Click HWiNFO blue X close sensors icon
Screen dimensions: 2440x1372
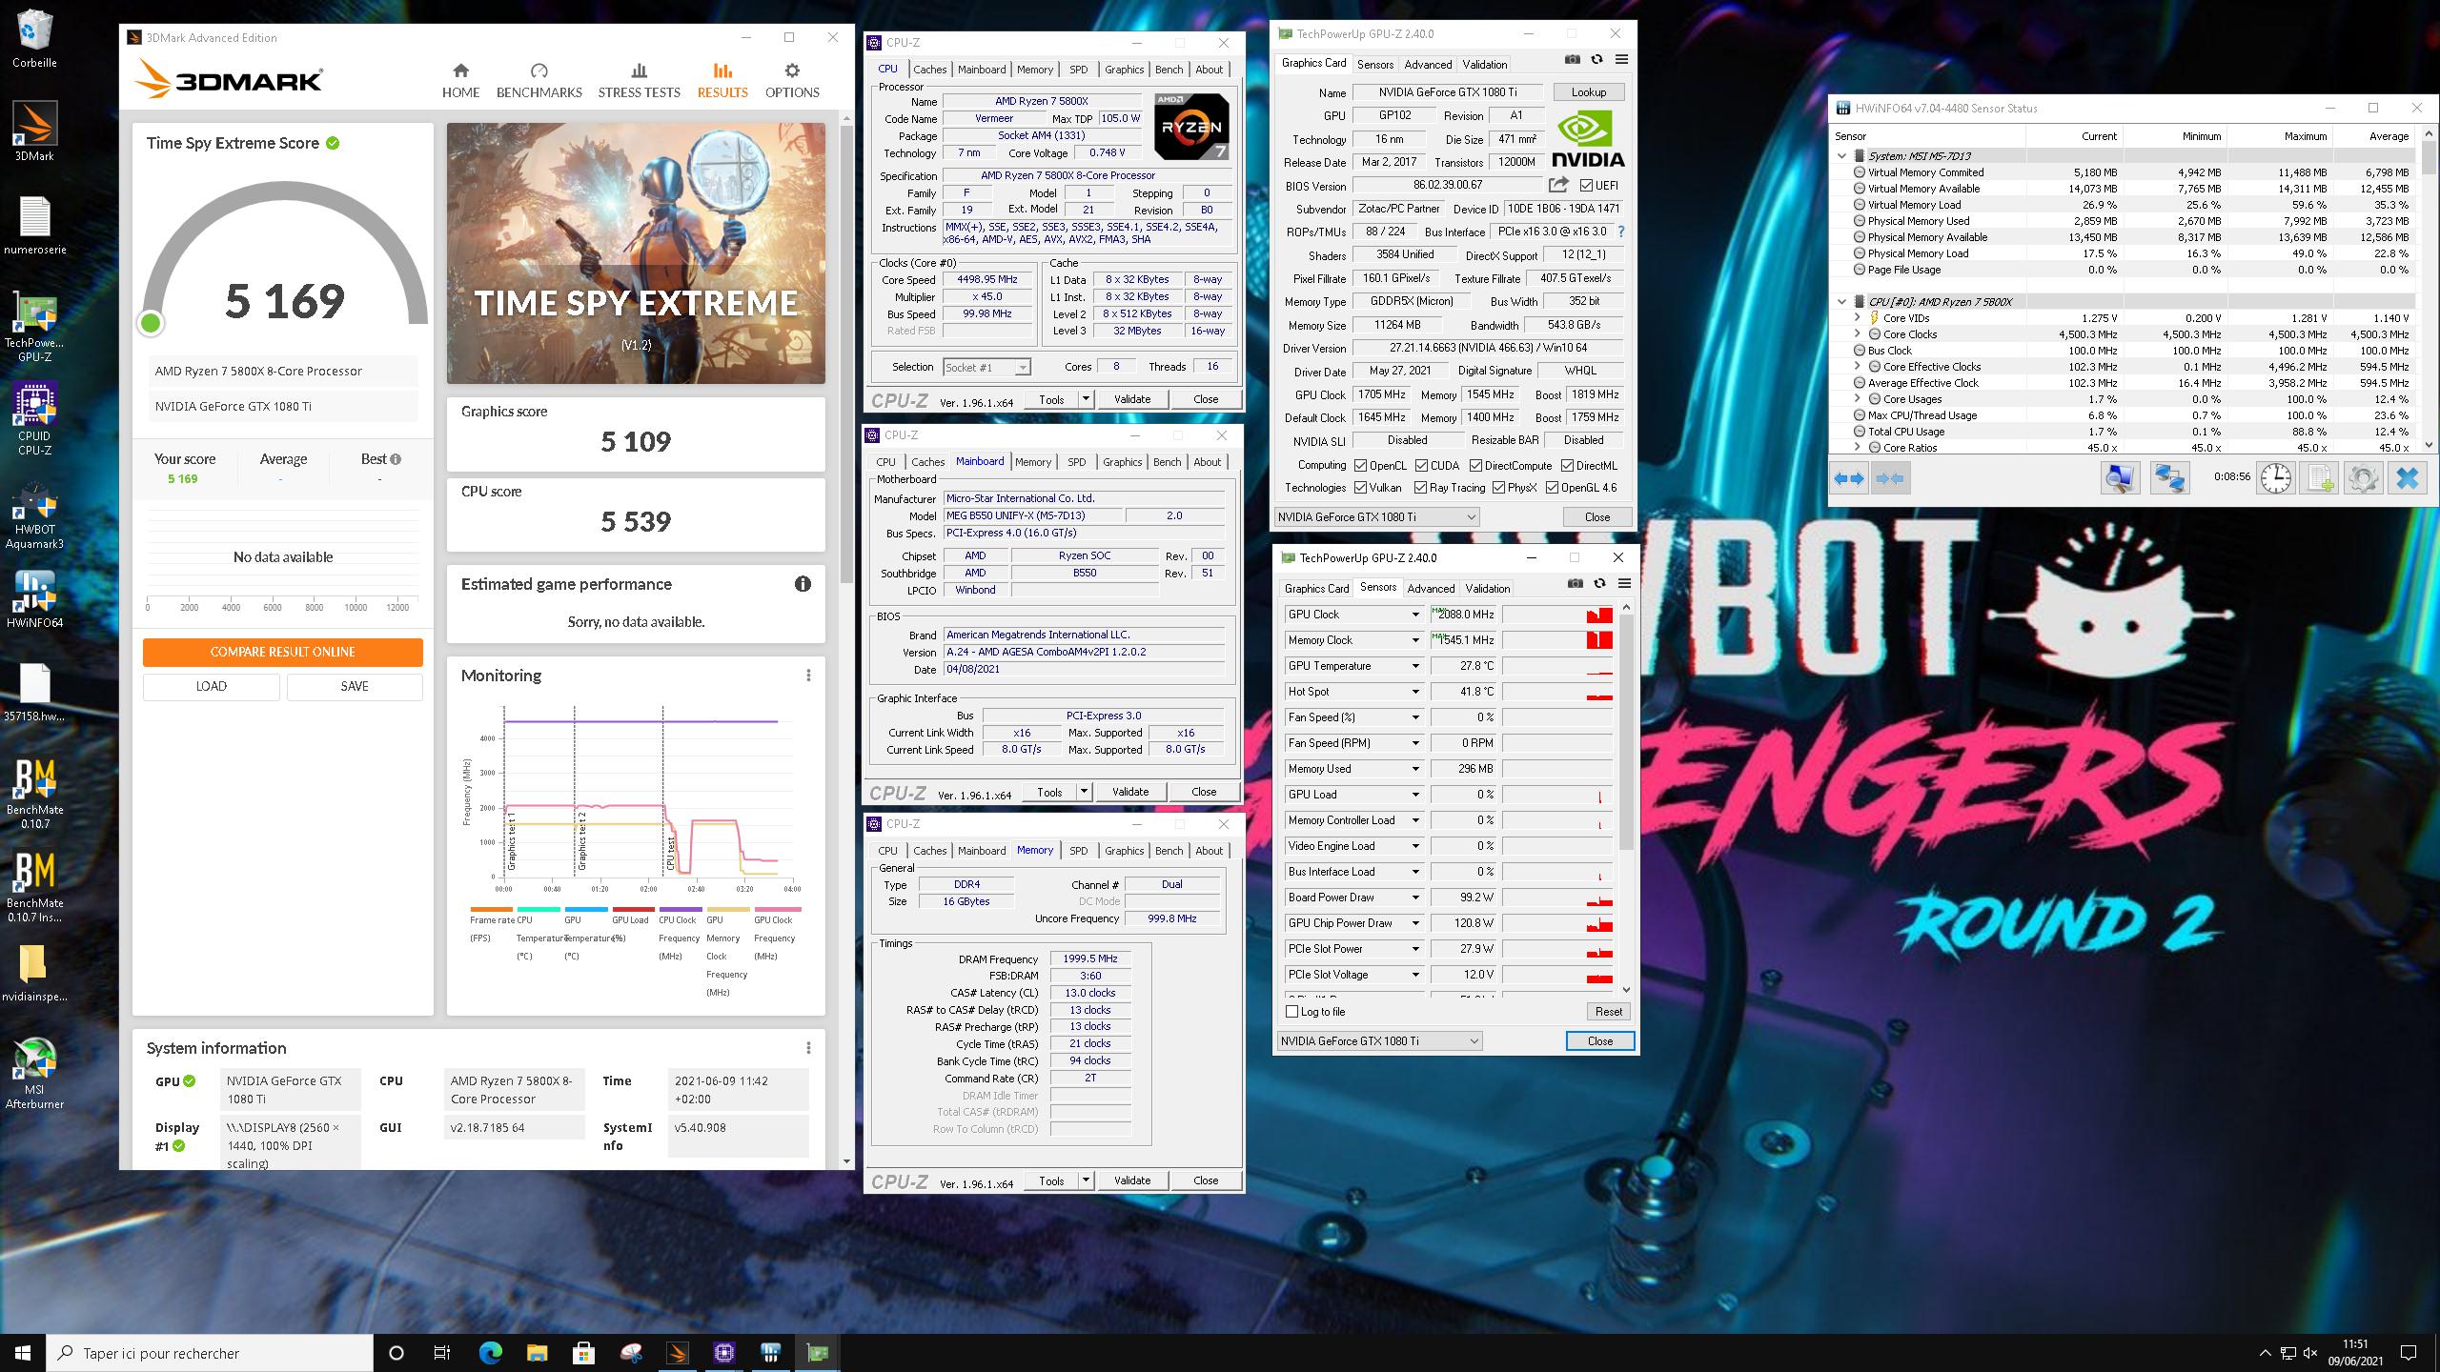coord(2407,478)
